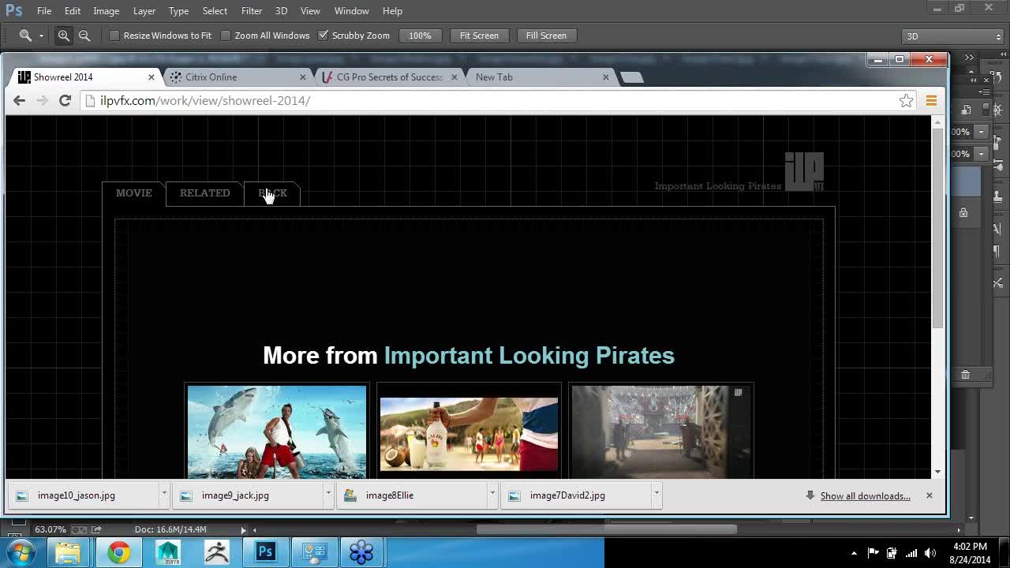Screen dimensions: 1010x568
Task: Click the 100% zoom button
Action: [x=420, y=35]
